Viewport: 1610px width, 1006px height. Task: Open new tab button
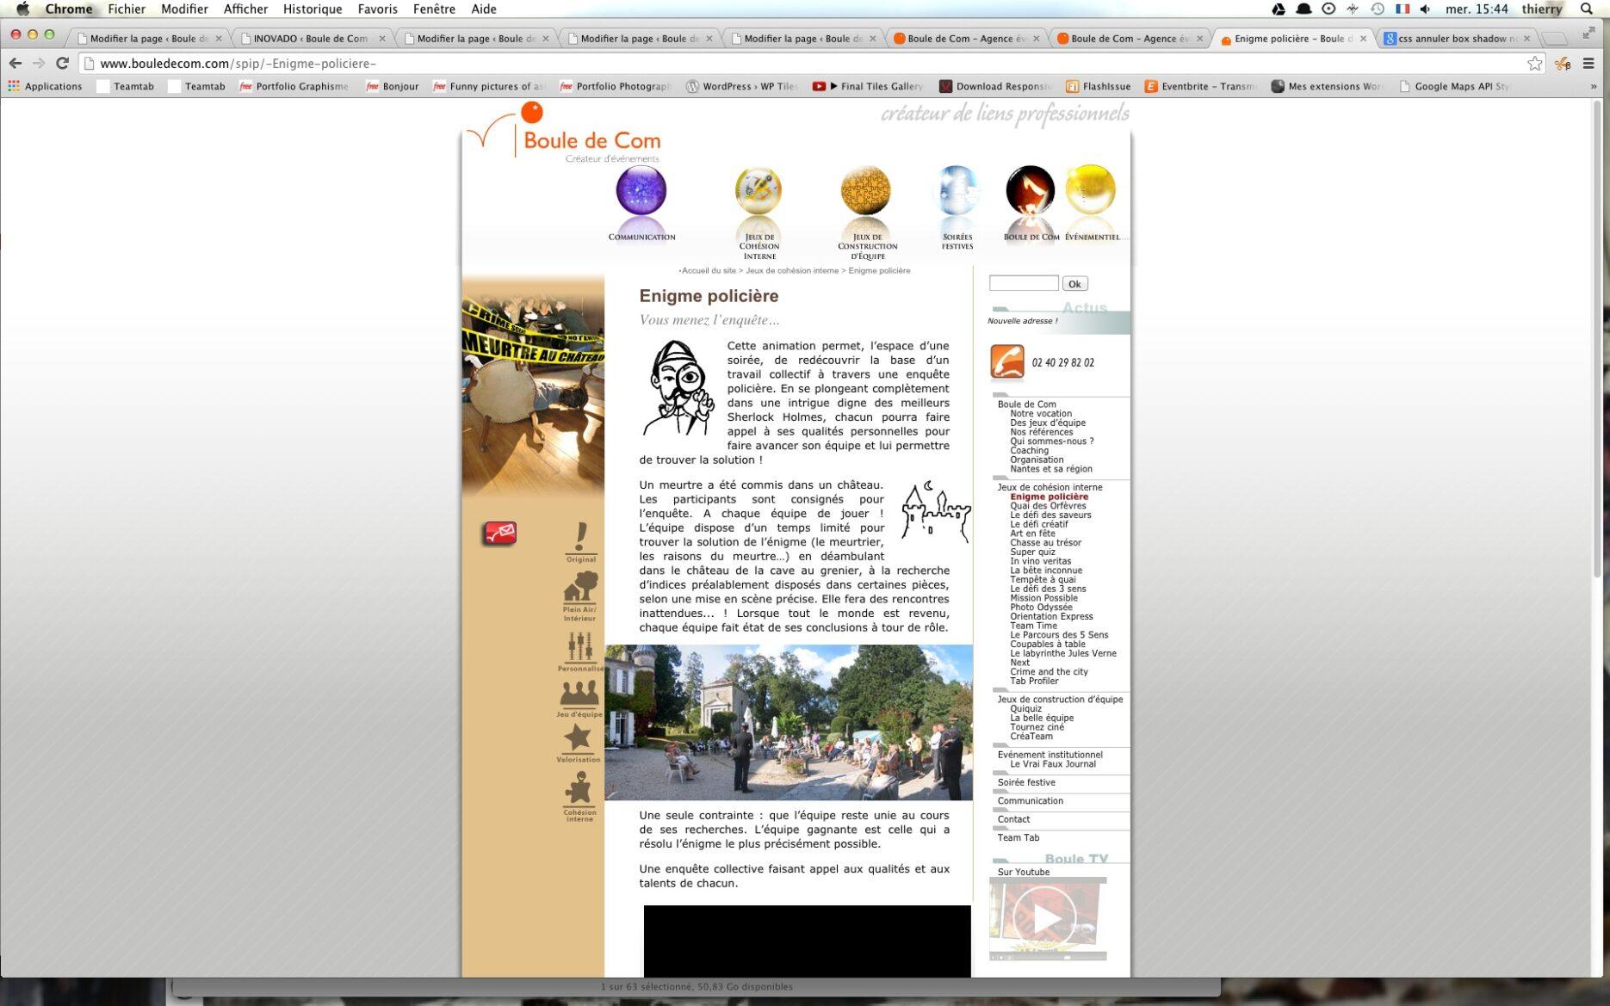[x=1554, y=38]
